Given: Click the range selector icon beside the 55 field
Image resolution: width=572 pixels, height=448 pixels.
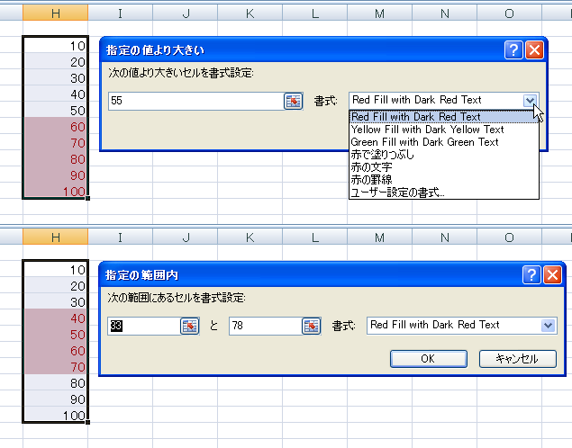Looking at the screenshot, I should pos(294,102).
